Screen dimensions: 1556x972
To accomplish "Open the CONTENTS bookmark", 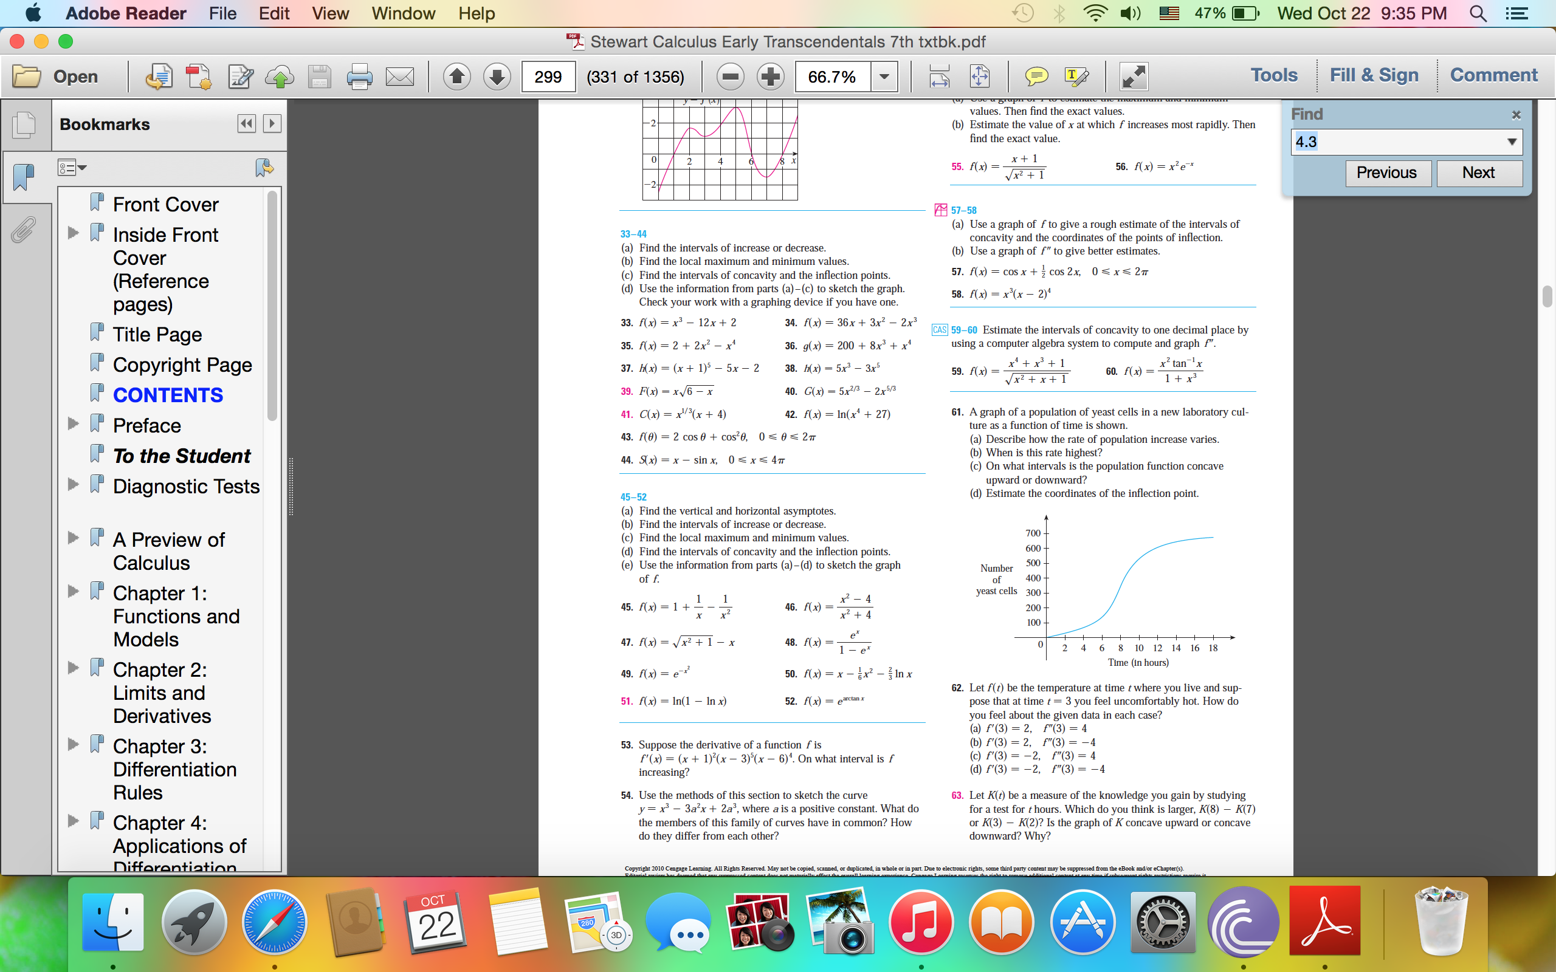I will [168, 395].
